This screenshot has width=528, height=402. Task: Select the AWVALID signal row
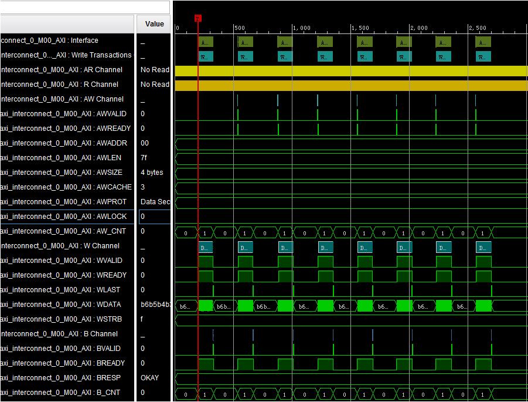67,114
